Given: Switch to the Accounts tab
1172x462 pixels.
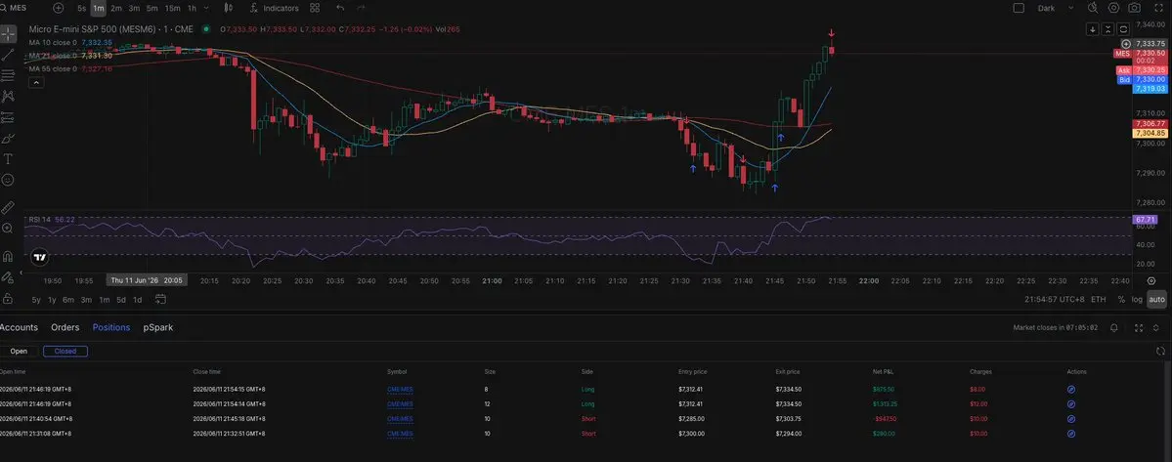Looking at the screenshot, I should coord(19,327).
